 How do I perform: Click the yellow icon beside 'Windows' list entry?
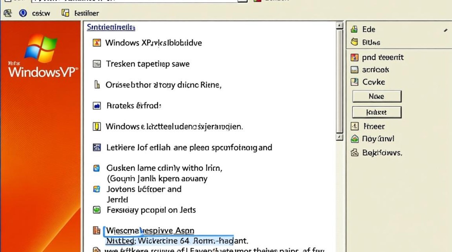click(97, 127)
